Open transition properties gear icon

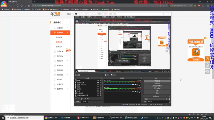[x=169, y=99]
